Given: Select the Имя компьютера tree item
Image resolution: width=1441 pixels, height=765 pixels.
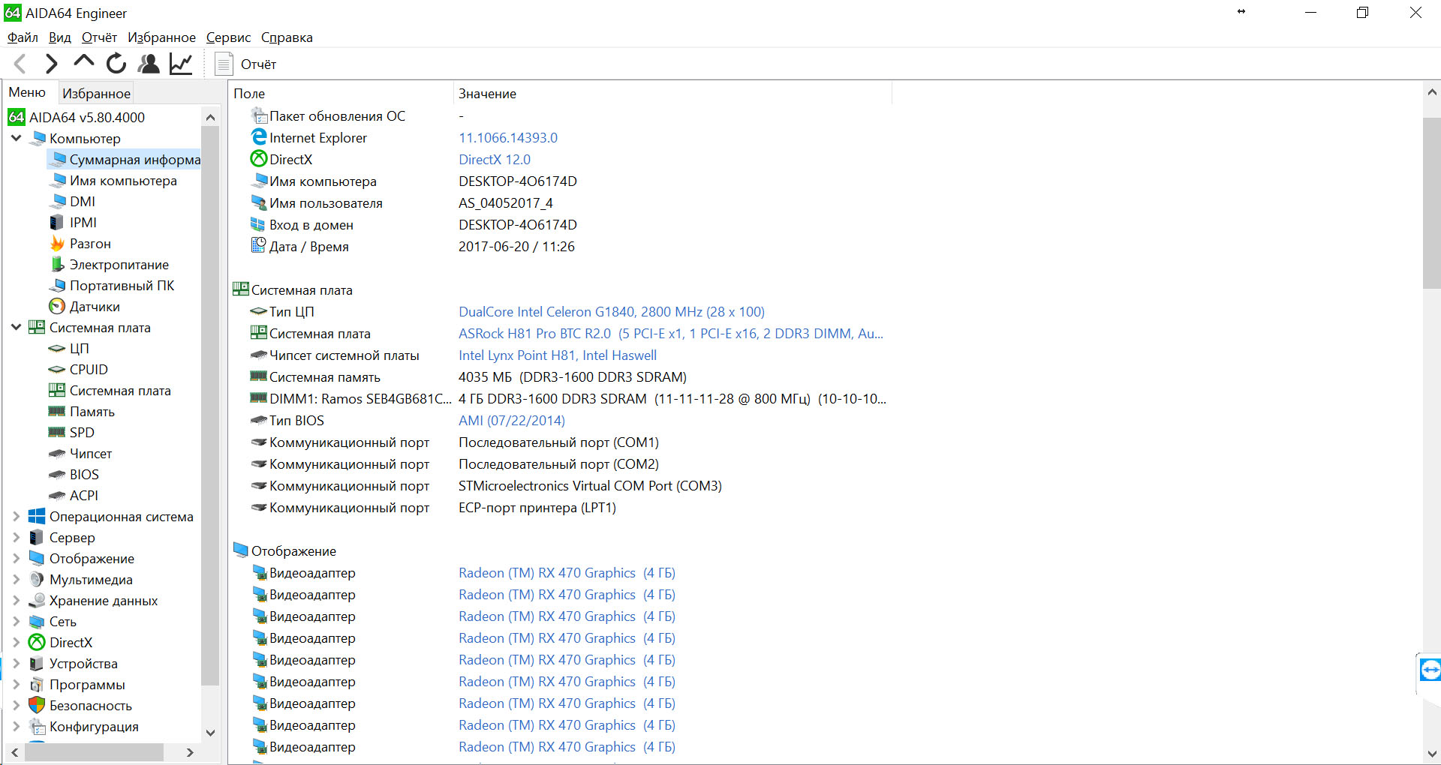Looking at the screenshot, I should 113,180.
